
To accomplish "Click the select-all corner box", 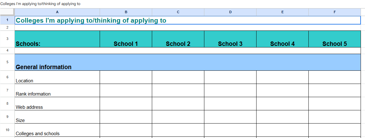I will 7,12.
